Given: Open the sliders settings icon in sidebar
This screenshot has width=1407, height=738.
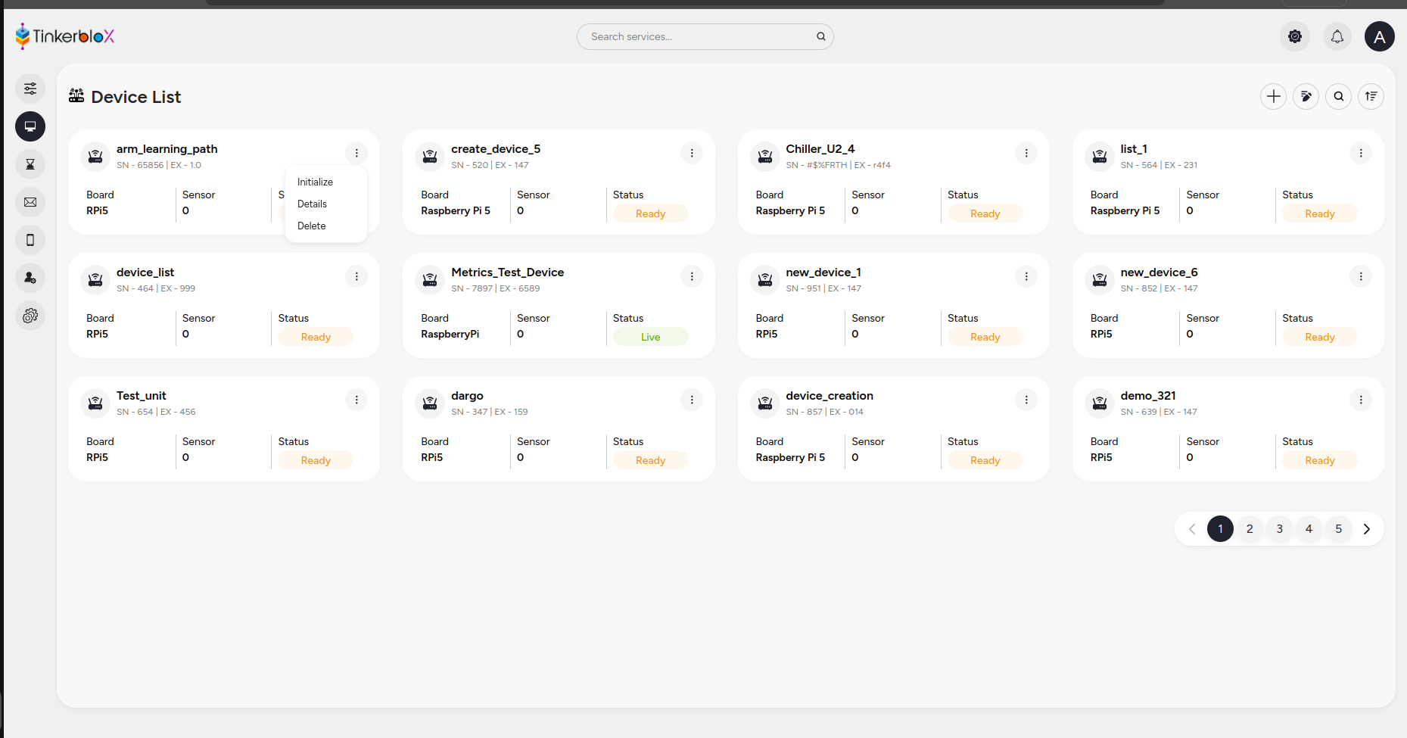Looking at the screenshot, I should coord(30,89).
